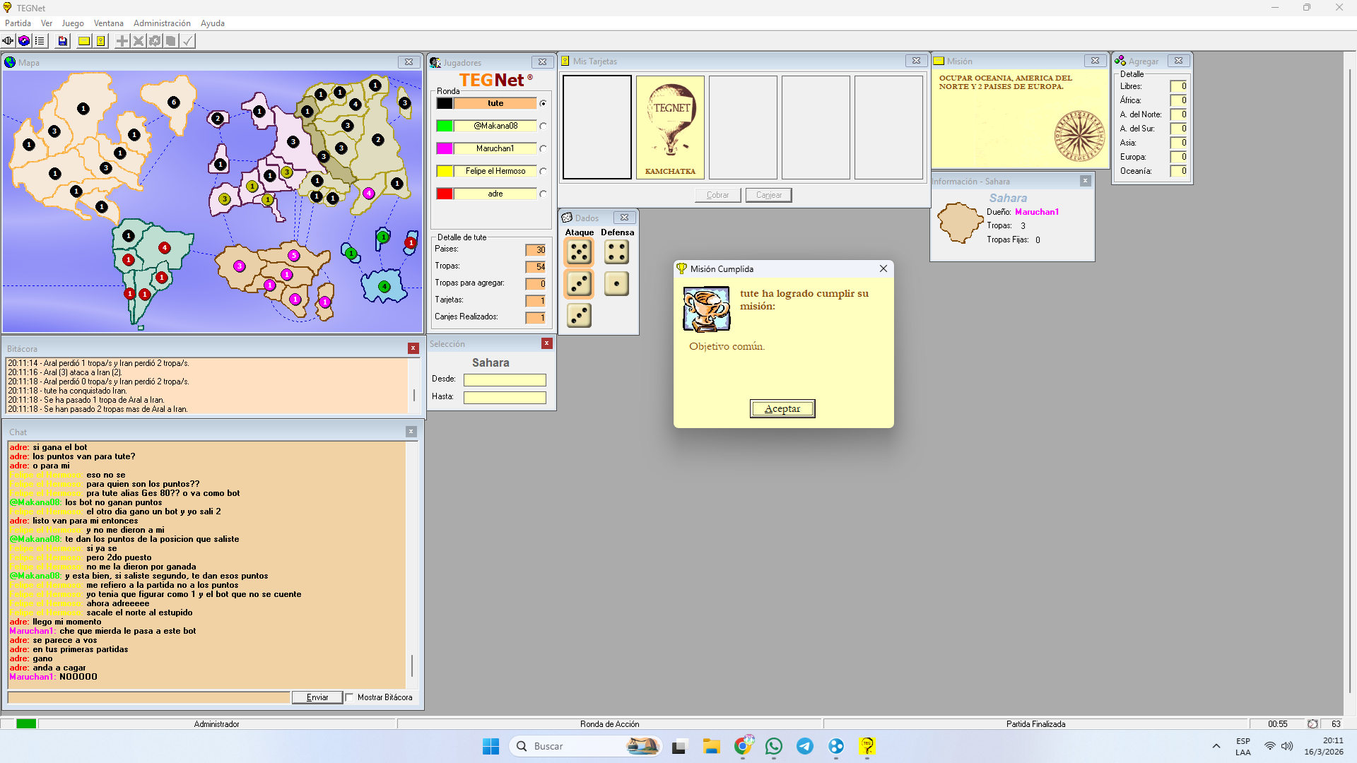This screenshot has width=1357, height=763.
Task: Open the Juego menu
Action: point(73,23)
